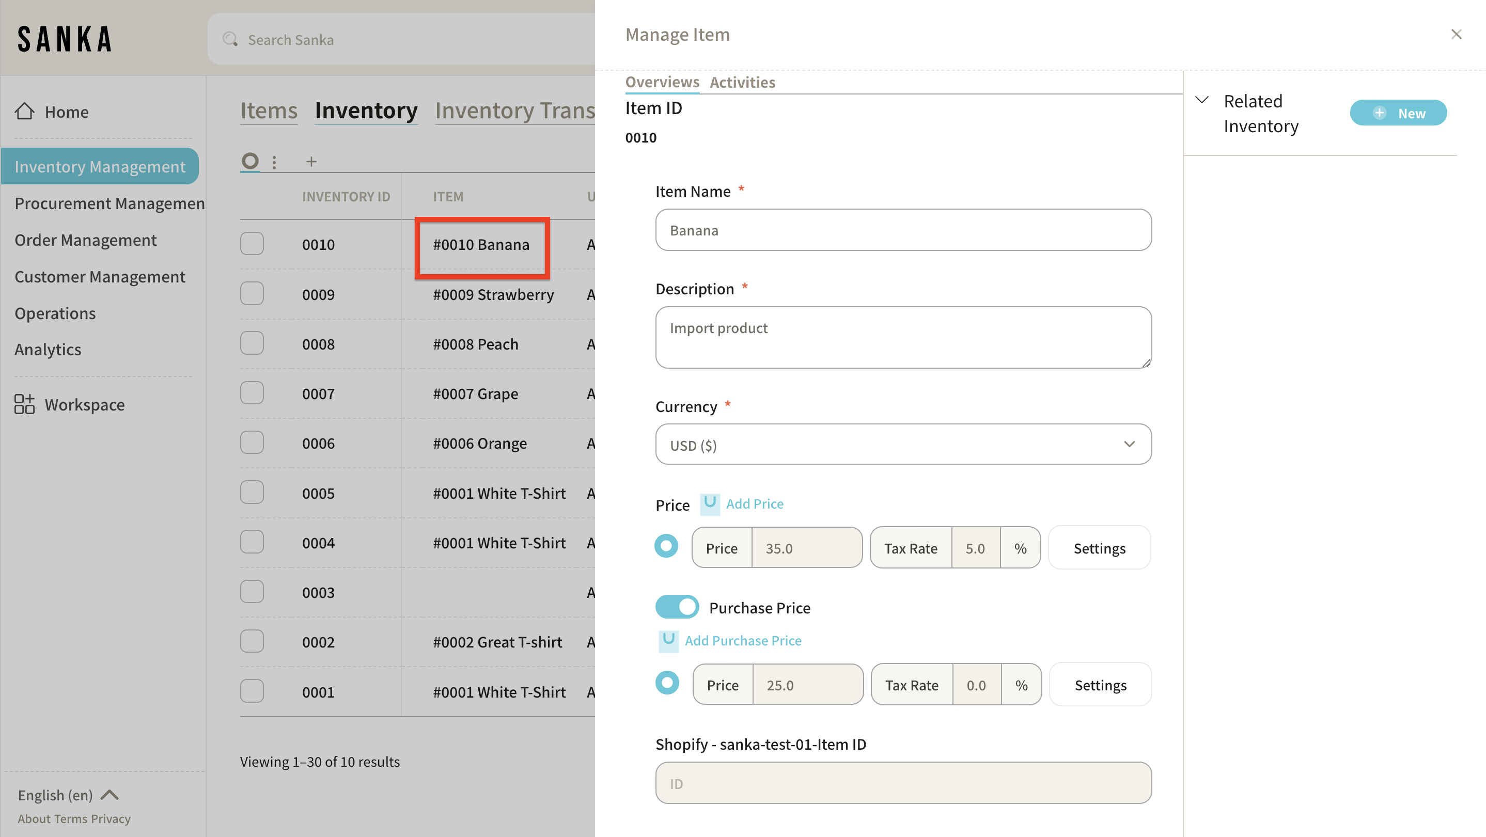Open Settings for the 25.0 purchase price
The image size is (1486, 837).
1100,685
